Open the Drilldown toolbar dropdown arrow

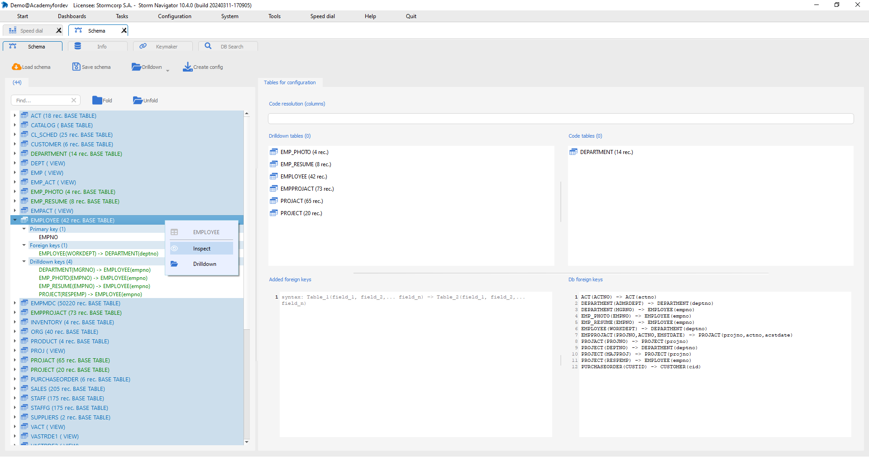pyautogui.click(x=167, y=71)
